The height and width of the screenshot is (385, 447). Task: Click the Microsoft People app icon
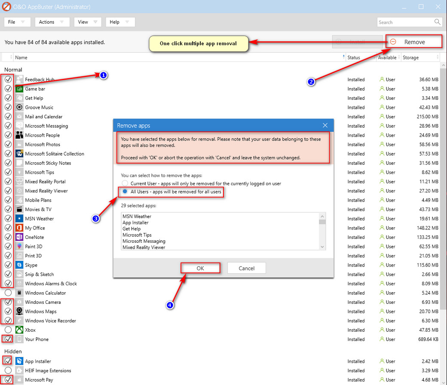(19, 135)
